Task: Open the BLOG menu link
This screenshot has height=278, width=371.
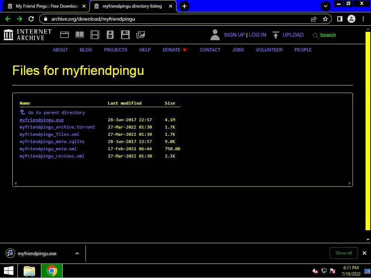Action: point(86,50)
